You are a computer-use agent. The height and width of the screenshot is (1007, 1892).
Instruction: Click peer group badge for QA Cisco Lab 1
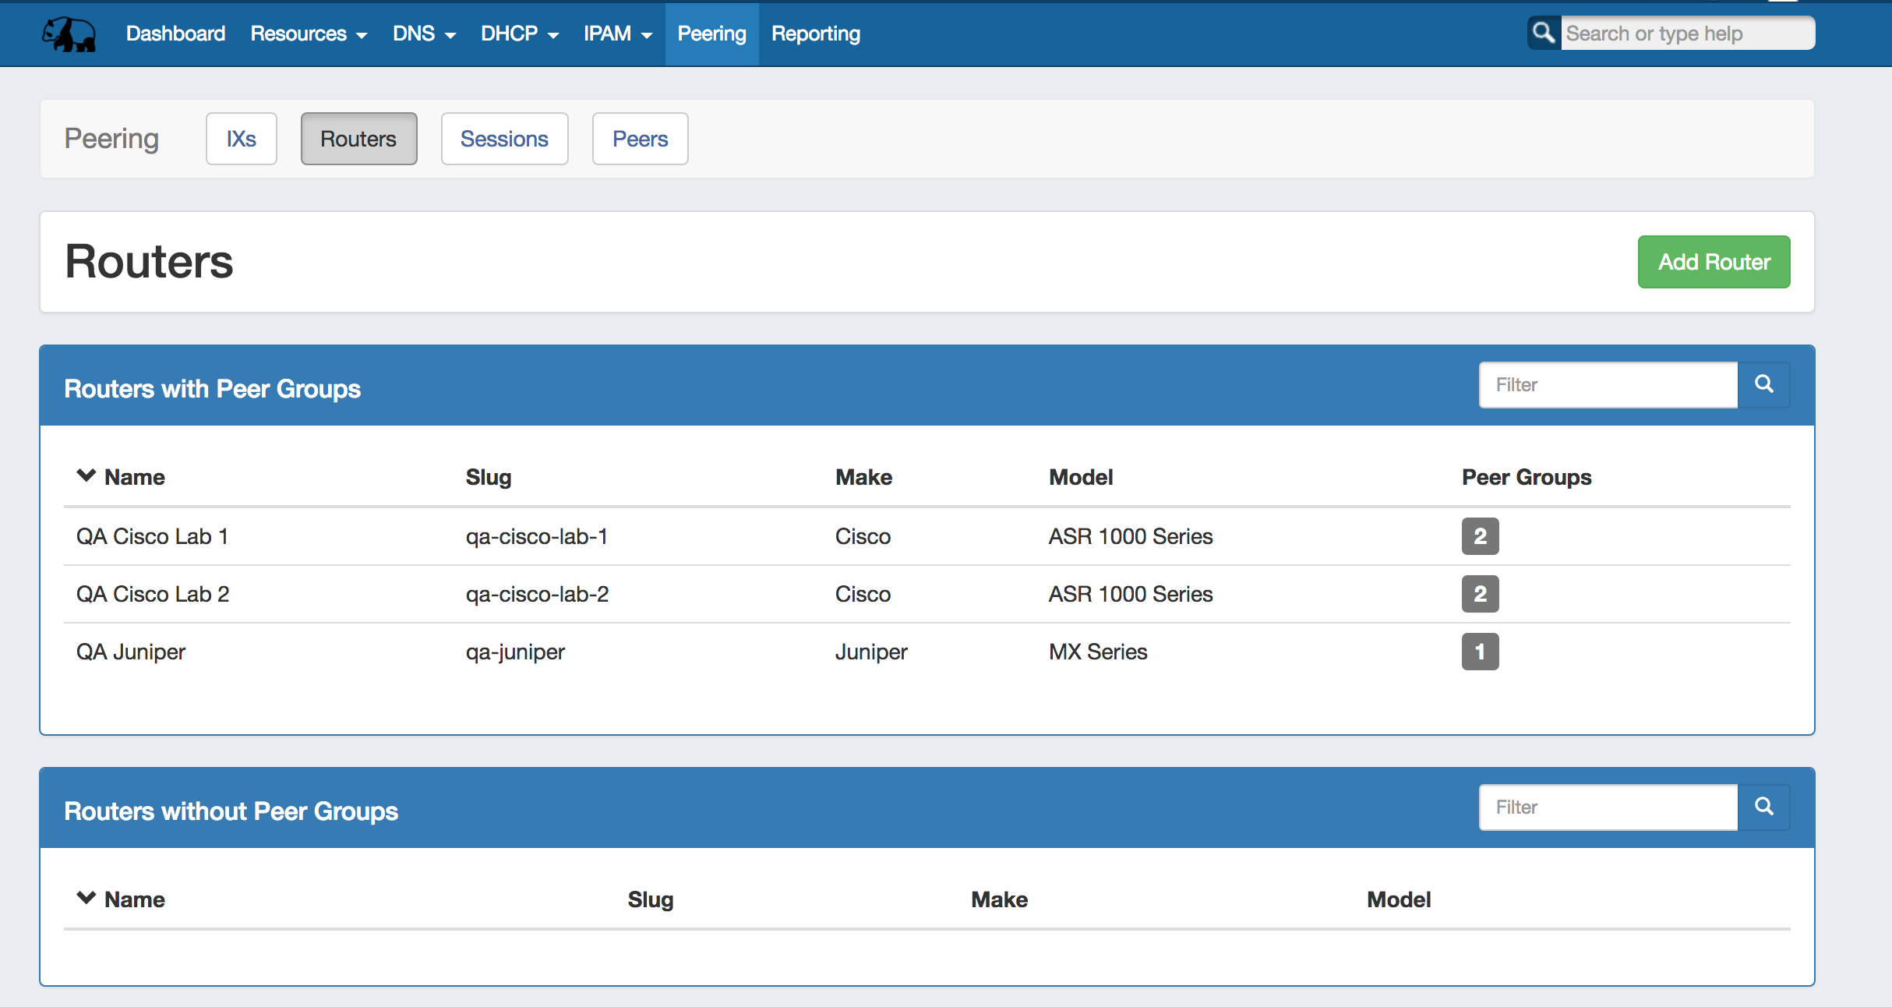coord(1480,536)
